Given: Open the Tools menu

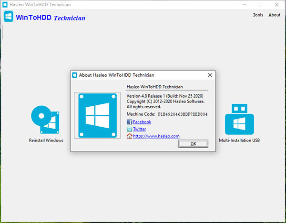Looking at the screenshot, I should (x=258, y=15).
